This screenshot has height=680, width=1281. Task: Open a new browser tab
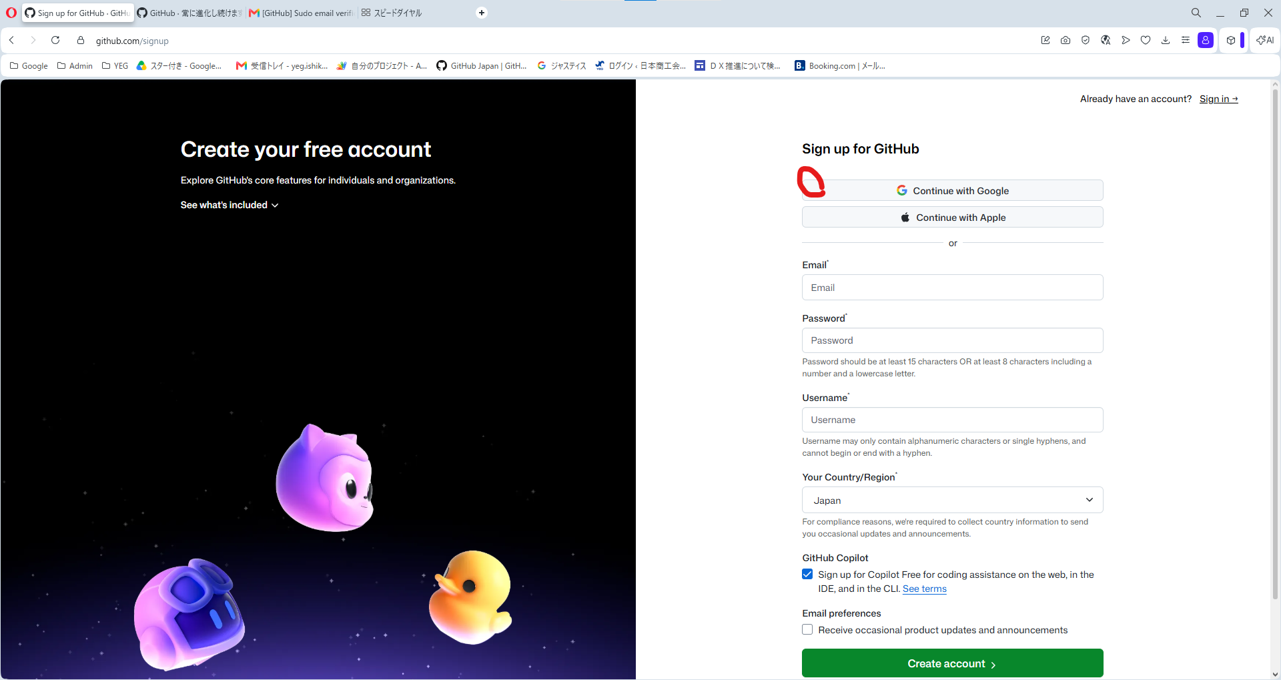482,13
